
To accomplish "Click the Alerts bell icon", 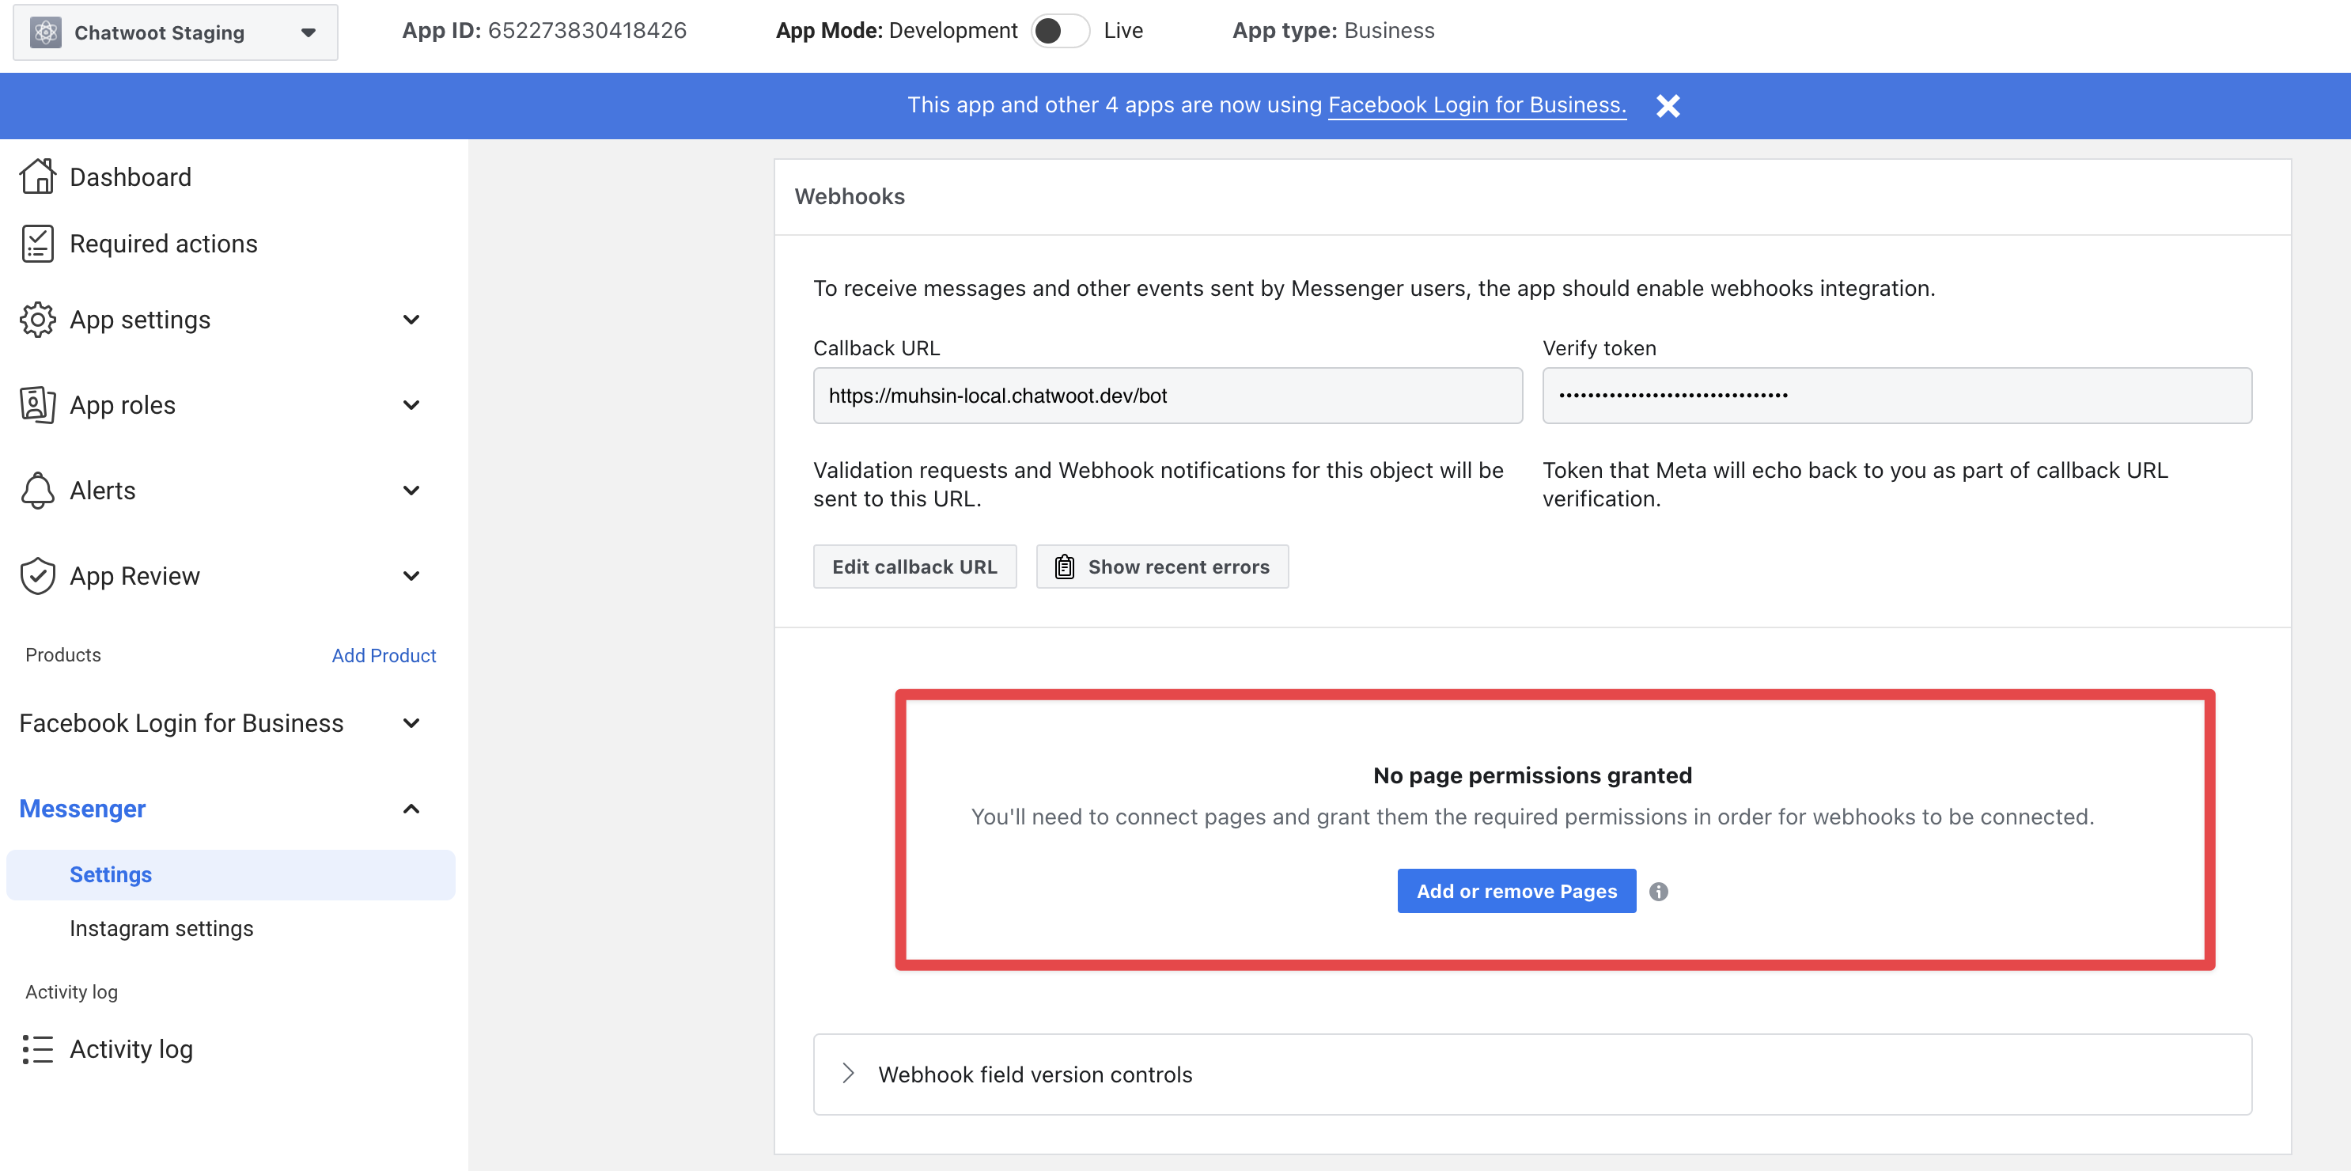I will 37,491.
